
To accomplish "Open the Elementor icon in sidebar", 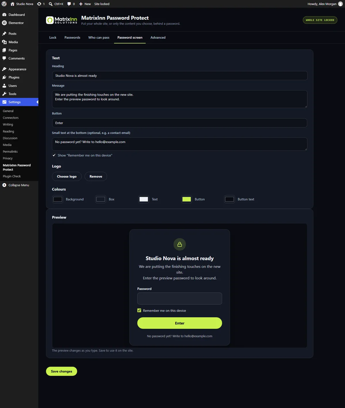I will [x=4, y=23].
